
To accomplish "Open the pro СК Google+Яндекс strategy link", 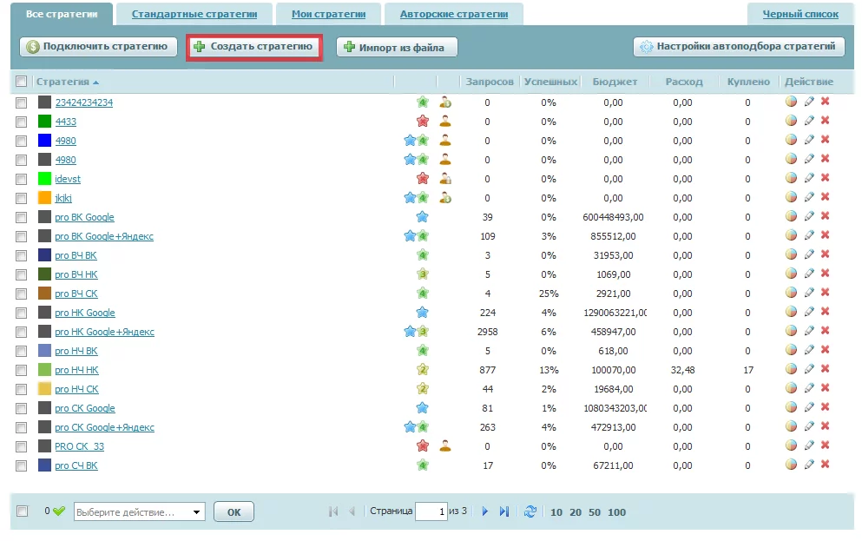I will pos(104,427).
